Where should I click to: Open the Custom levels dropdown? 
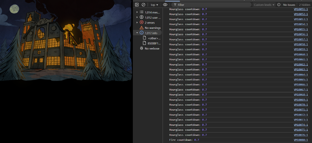pyautogui.click(x=264, y=5)
